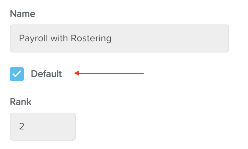Focus the Name input field
The height and width of the screenshot is (149, 248).
click(119, 38)
